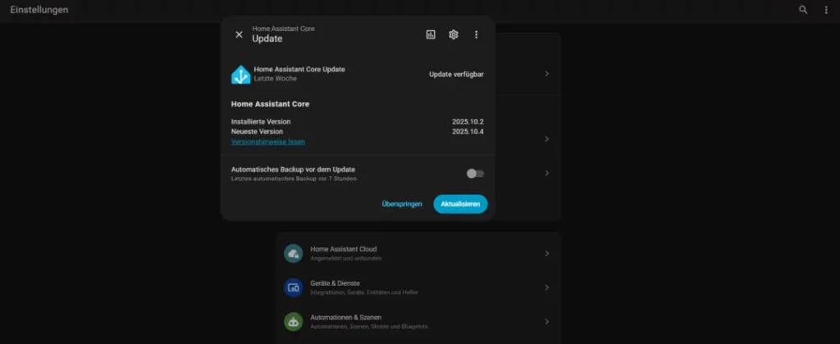Click the Home Assistant Core Update logo
This screenshot has width=840, height=344.
240,75
